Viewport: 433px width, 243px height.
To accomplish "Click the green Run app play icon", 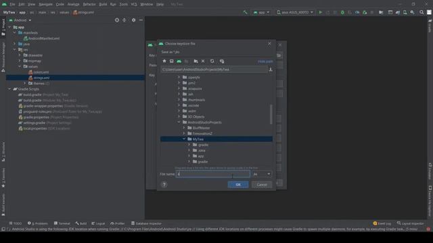I will point(320,12).
